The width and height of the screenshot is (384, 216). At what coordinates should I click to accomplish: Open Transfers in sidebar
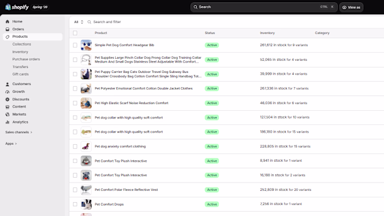20,67
